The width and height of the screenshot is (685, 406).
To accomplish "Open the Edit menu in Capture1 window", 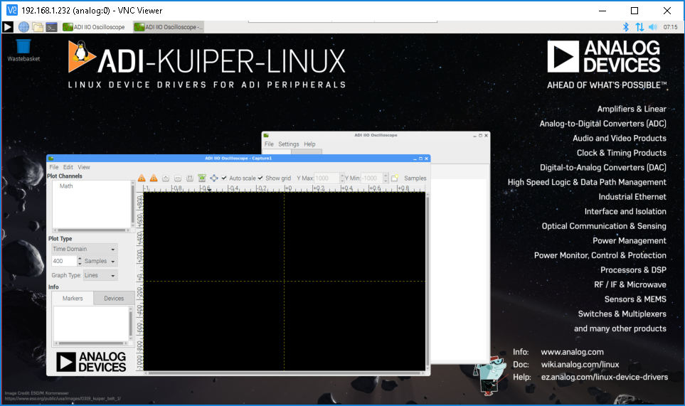I will click(x=68, y=167).
